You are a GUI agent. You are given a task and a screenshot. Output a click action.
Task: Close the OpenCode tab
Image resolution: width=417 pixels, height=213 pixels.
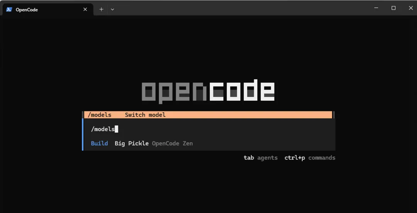pyautogui.click(x=85, y=10)
